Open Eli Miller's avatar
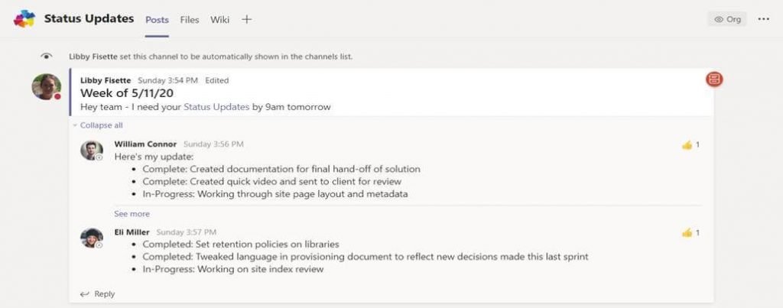The width and height of the screenshot is (783, 308). click(92, 238)
